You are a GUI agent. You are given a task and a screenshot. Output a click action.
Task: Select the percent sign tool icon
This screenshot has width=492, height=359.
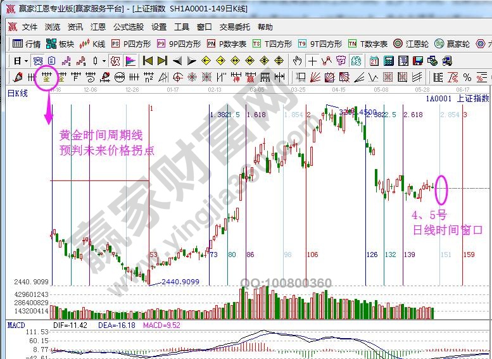click(467, 78)
